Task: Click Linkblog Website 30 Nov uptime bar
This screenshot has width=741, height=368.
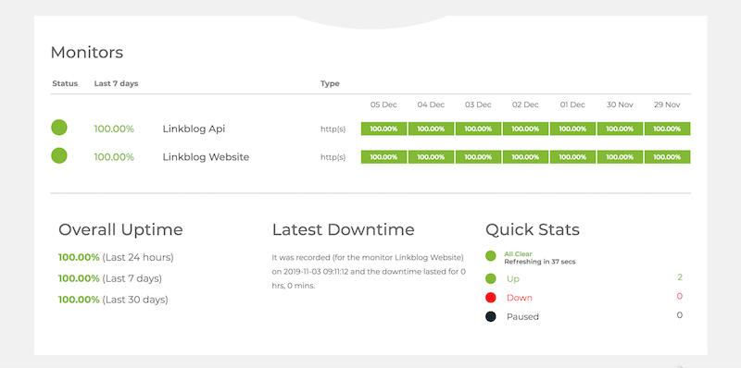Action: [x=620, y=157]
